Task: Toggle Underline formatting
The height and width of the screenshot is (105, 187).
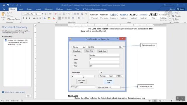Action: click(30, 18)
